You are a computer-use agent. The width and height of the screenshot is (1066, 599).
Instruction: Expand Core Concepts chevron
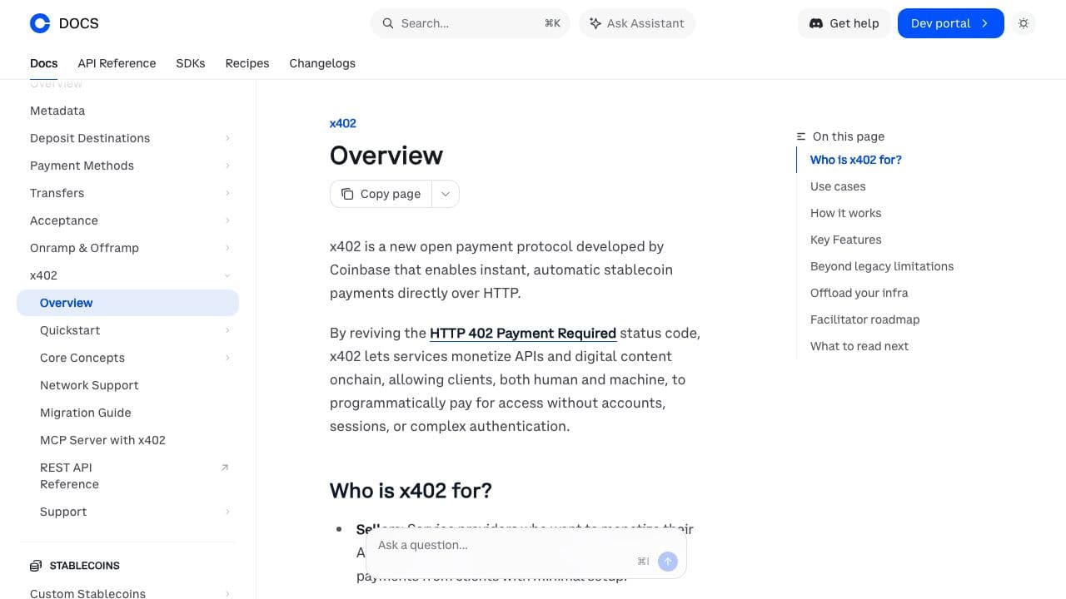tap(227, 358)
